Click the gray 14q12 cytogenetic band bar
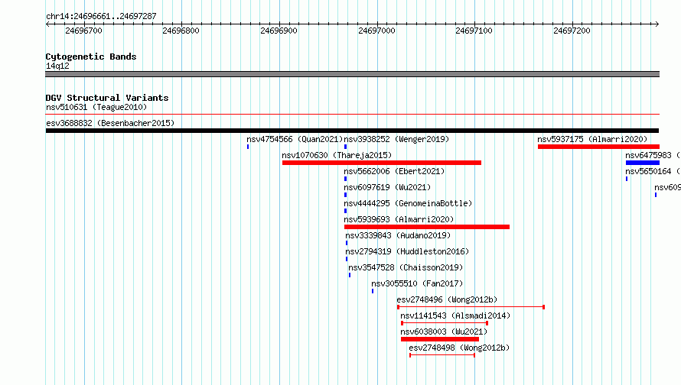681x385 pixels. [352, 74]
